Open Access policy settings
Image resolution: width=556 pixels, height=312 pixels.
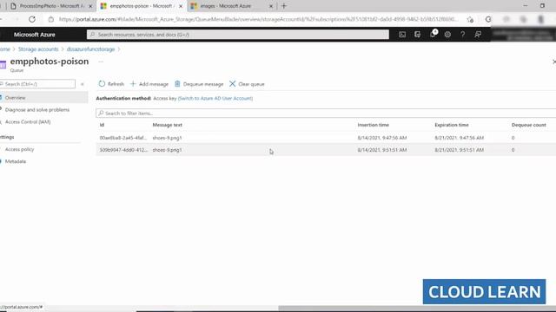(19, 149)
